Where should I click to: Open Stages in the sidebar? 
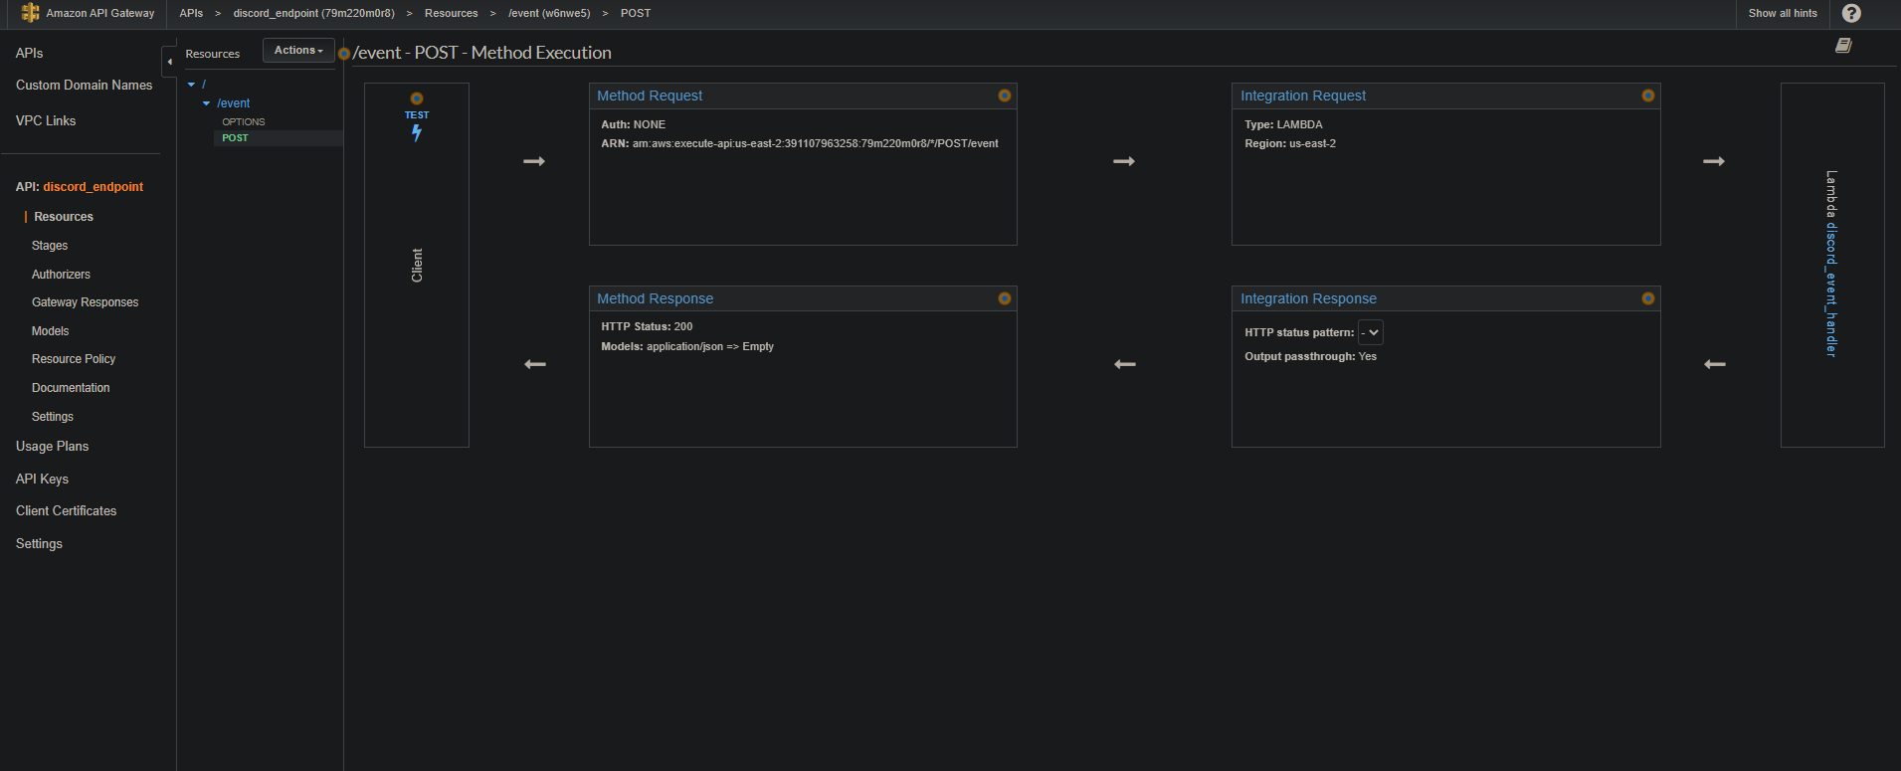(50, 246)
